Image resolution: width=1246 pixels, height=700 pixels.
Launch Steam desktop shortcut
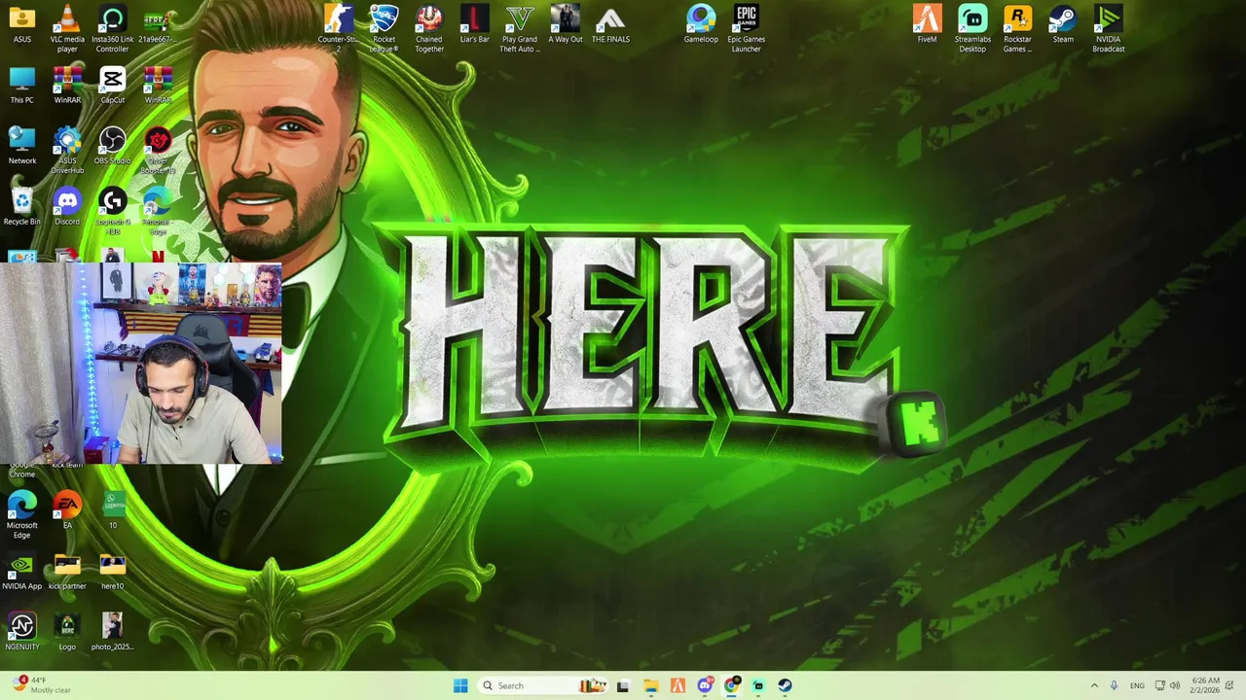(1063, 24)
